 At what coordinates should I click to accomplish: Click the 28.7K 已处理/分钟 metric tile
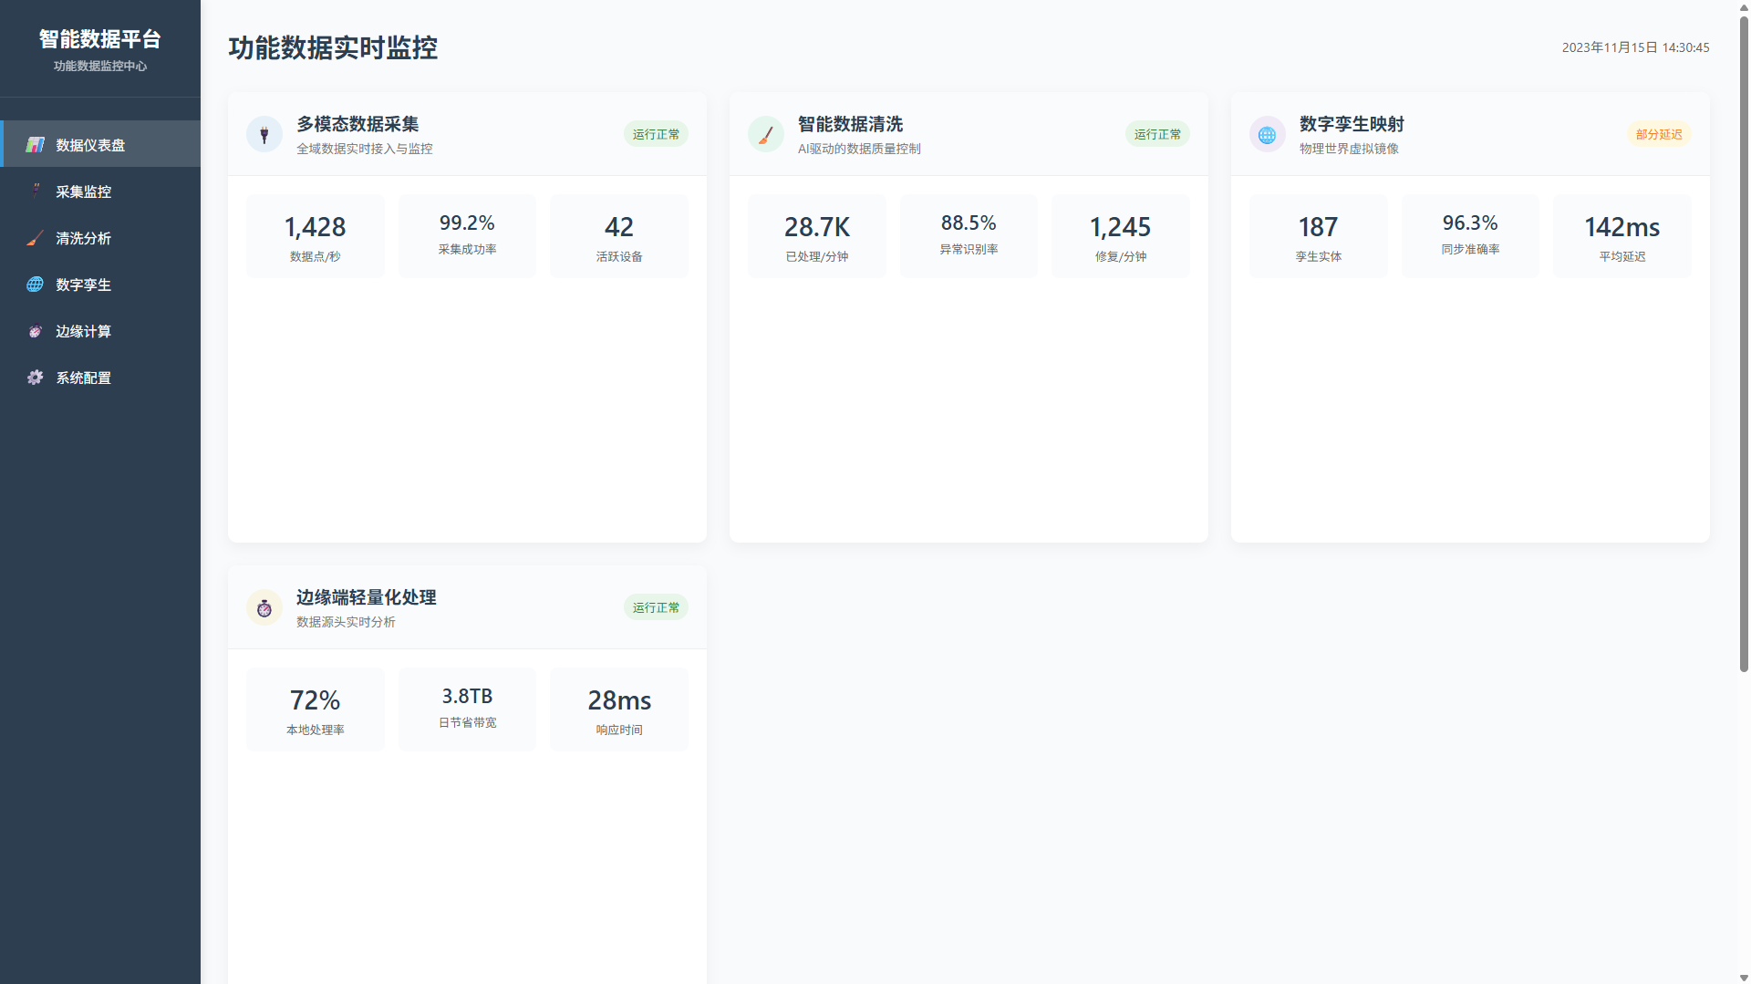[816, 236]
